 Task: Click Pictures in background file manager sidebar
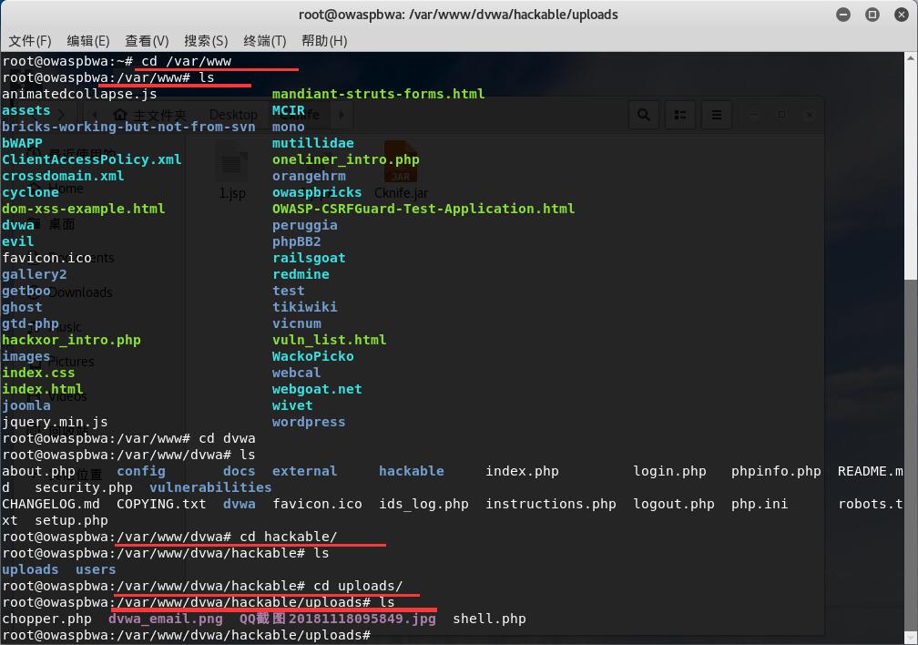pos(71,362)
